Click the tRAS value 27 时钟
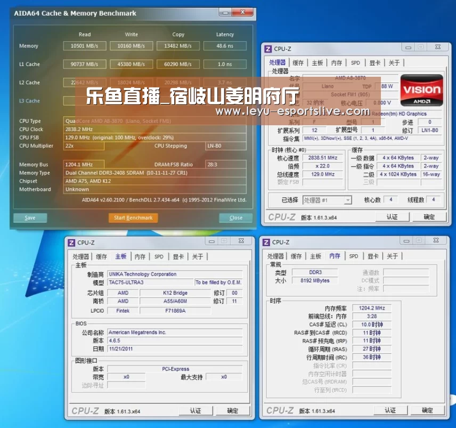This screenshot has width=456, height=428. (x=372, y=349)
